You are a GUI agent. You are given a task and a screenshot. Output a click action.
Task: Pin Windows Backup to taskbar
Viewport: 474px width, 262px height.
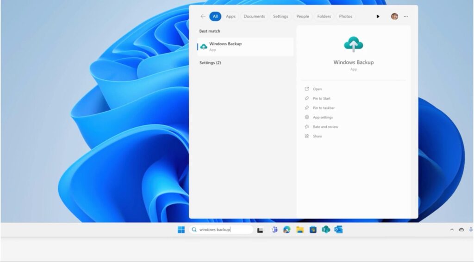(324, 108)
